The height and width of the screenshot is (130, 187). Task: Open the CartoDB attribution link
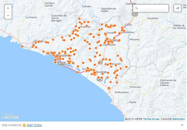(x=178, y=119)
